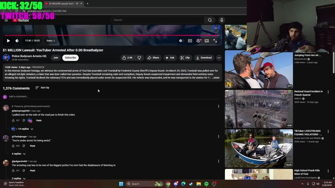Dislike the comment by @judgarvin463
Image resolution: width=335 pixels, height=188 pixels.
[24, 171]
